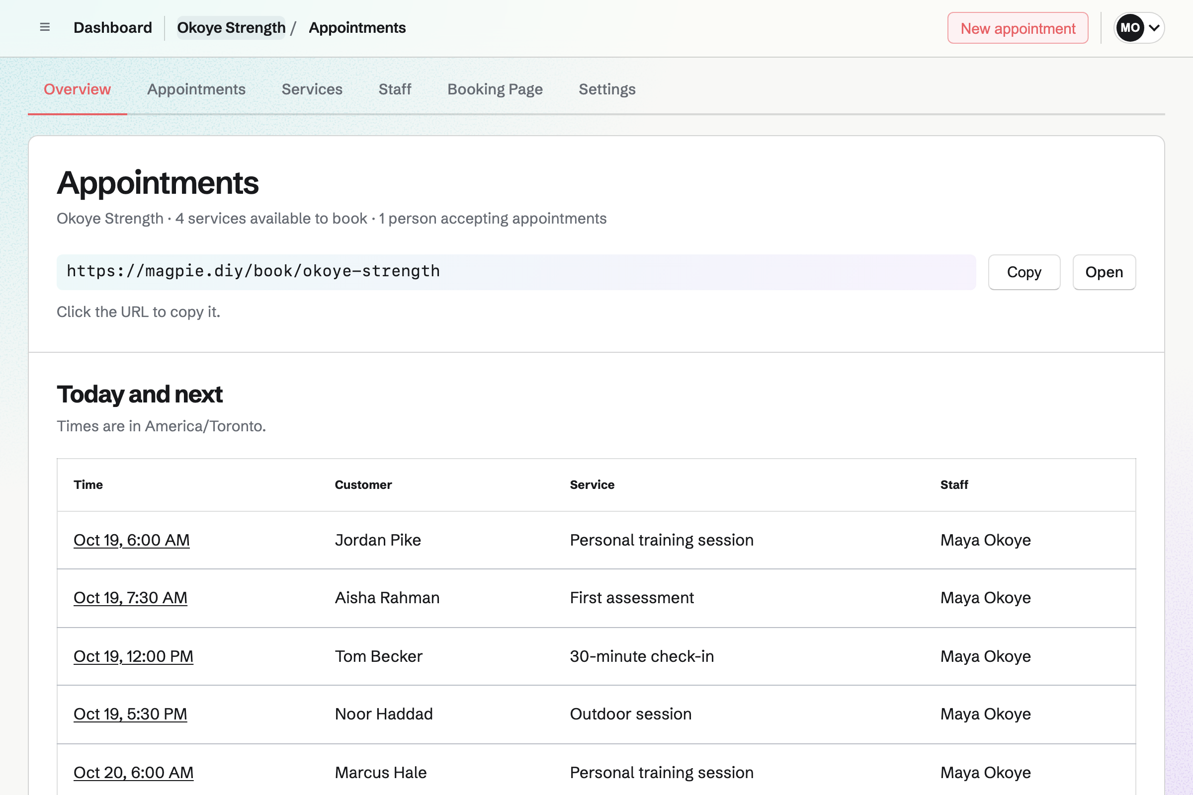Screen dimensions: 1193x795
Task: Open the Oct 19, 7:30 AM appointment
Action: point(130,598)
